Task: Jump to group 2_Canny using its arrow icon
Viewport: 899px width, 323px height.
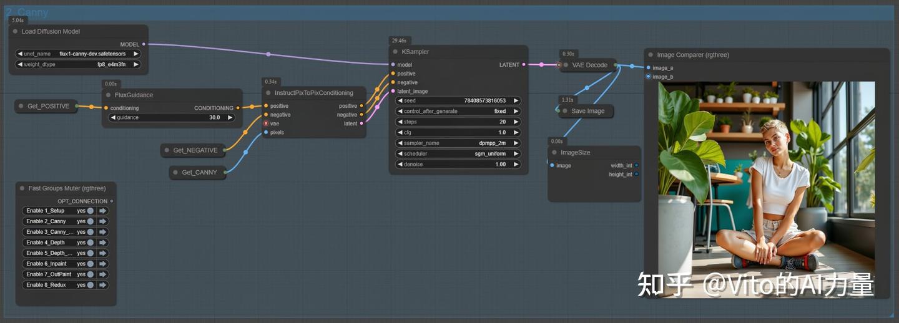Action: coord(103,221)
